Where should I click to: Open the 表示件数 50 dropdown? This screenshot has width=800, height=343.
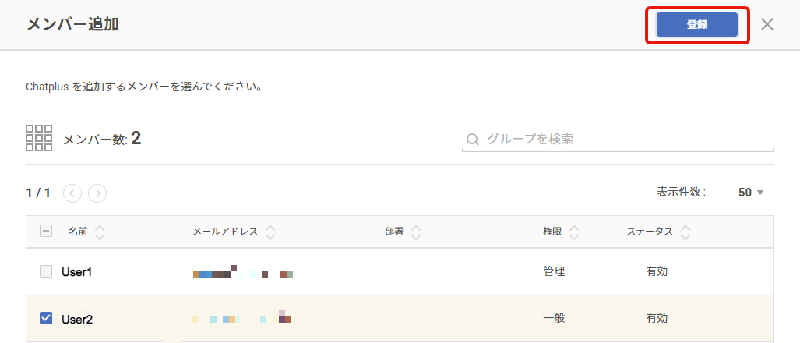tap(751, 193)
